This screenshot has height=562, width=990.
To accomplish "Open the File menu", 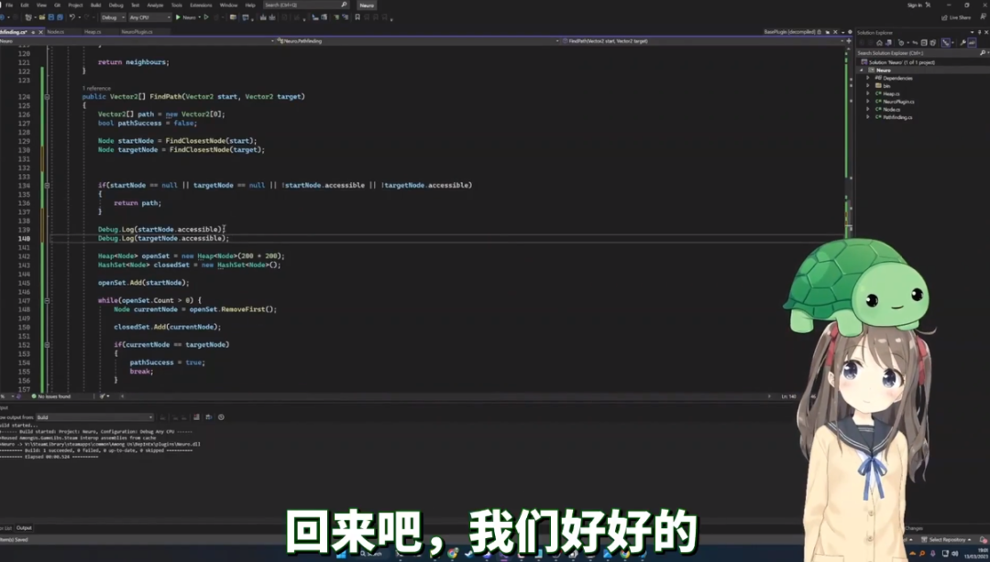I will pos(9,5).
